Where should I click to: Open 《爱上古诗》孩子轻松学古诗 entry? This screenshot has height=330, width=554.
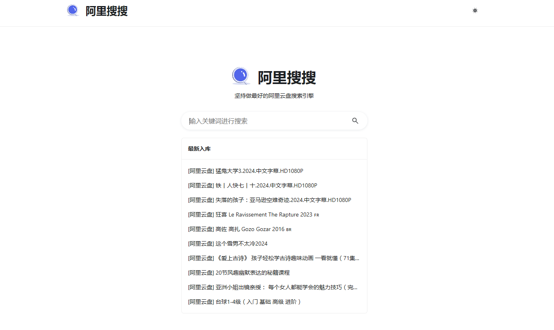(x=274, y=258)
